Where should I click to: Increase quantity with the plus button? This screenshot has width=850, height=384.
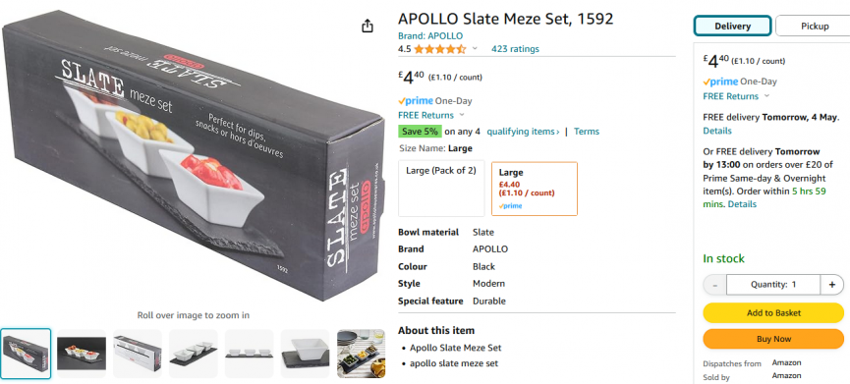[832, 285]
